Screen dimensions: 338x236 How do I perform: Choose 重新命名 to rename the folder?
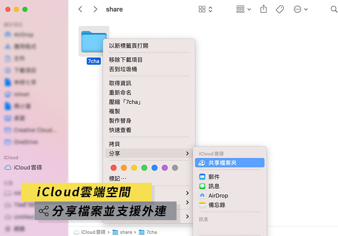[x=149, y=92]
